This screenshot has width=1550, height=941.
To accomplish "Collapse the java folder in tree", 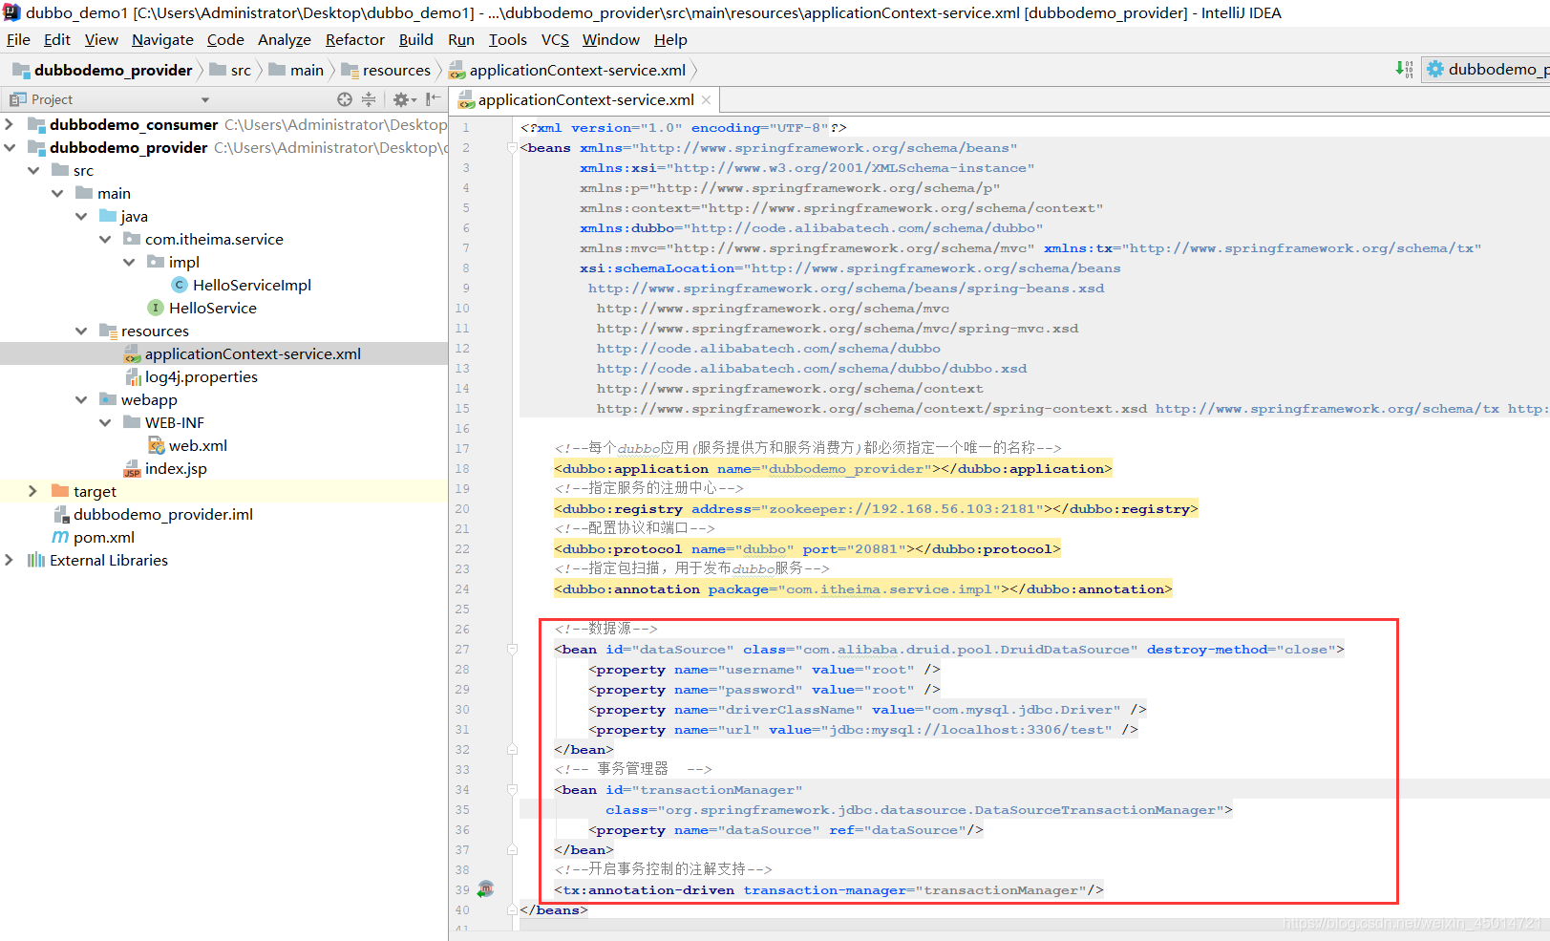I will [81, 216].
